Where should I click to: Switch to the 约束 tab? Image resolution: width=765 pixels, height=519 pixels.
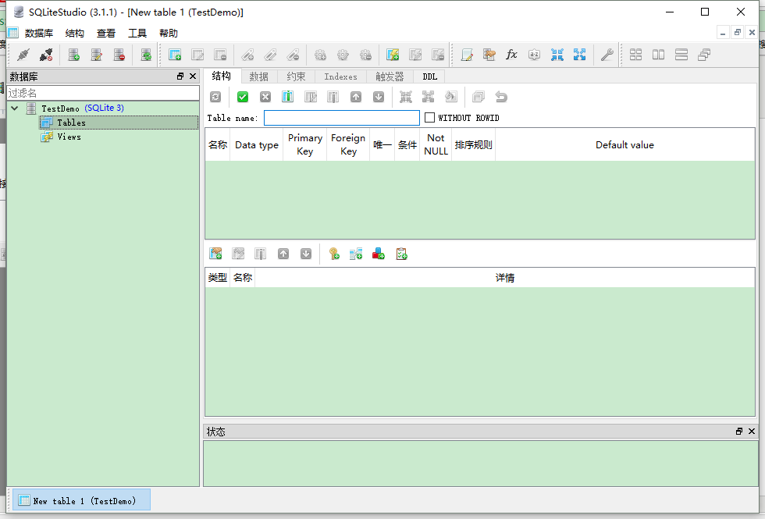pyautogui.click(x=296, y=76)
